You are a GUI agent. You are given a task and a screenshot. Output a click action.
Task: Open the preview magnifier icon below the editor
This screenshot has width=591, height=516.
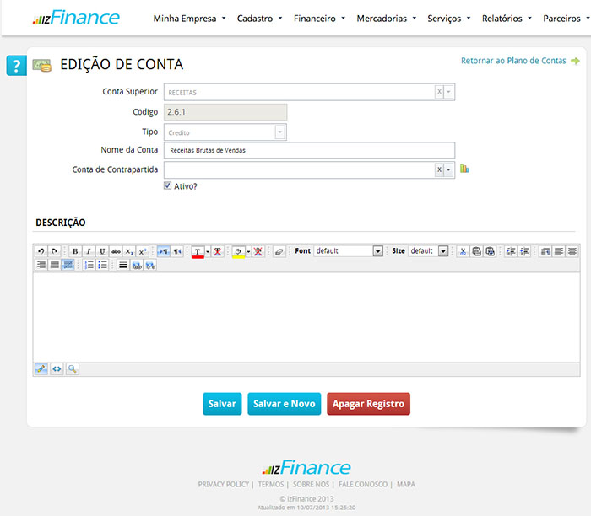[x=73, y=368]
